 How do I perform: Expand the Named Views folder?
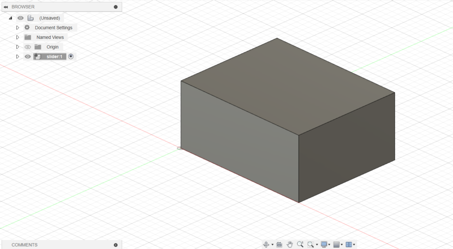pos(18,37)
